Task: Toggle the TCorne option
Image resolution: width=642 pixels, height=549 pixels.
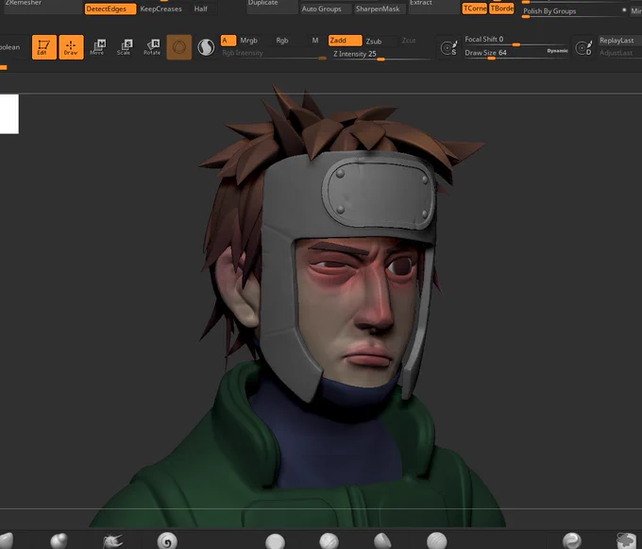Action: [474, 9]
